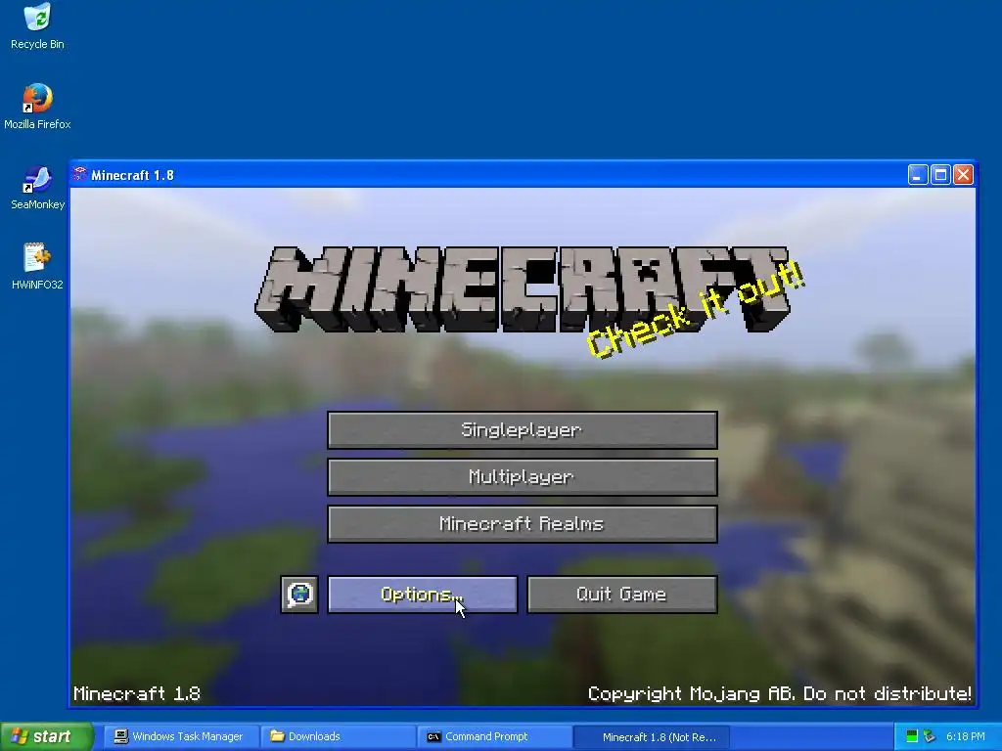Image resolution: width=1002 pixels, height=751 pixels.
Task: Select Minecraft 1.8 taskbar button
Action: [x=651, y=736]
